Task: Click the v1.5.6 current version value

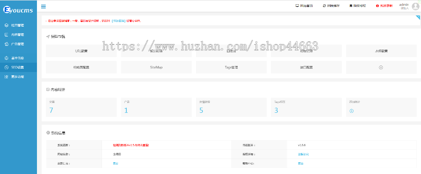Action: click(x=302, y=145)
